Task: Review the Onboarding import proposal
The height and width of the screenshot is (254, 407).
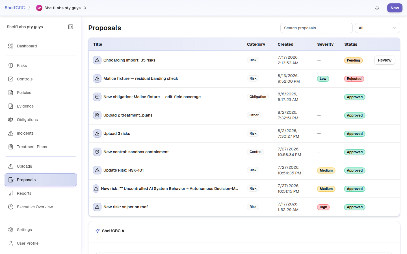Action: 384,60
